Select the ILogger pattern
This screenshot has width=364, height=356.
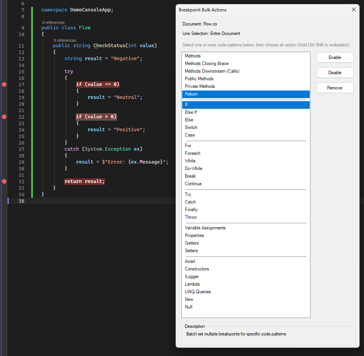pos(246,277)
